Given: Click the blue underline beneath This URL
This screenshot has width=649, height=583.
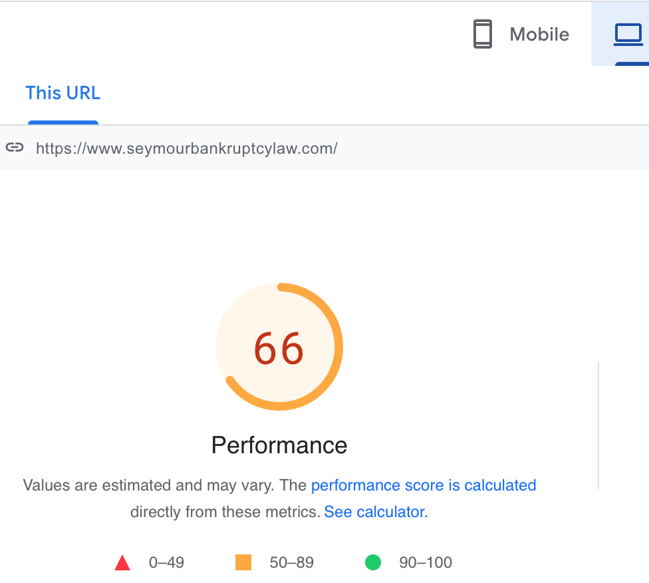Looking at the screenshot, I should (x=63, y=122).
